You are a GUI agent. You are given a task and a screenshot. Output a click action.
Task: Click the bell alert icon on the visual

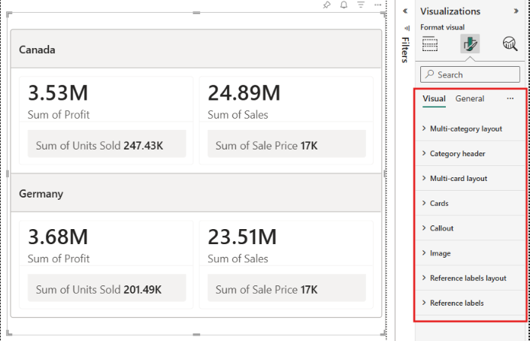(x=344, y=5)
